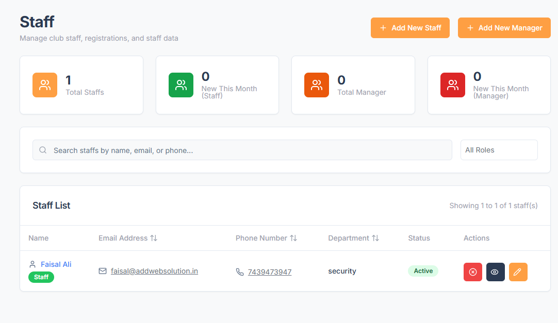
Task: View Faisal Ali details with eye icon
Action: tap(495, 272)
